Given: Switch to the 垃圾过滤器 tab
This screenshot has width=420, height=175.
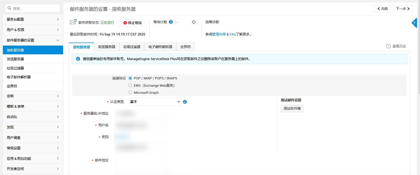Looking at the screenshot, I should click(132, 47).
